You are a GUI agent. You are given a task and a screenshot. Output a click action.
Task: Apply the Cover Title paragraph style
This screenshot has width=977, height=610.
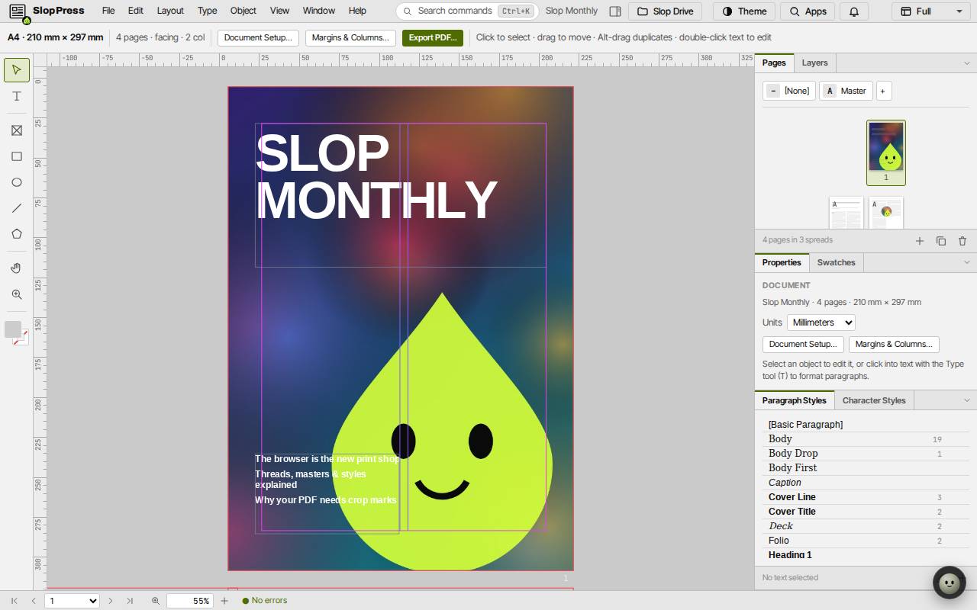[866, 512]
